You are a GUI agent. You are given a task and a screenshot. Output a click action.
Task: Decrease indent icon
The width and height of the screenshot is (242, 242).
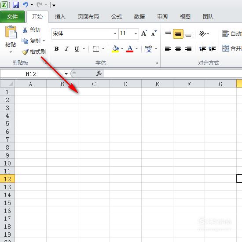(x=202, y=48)
